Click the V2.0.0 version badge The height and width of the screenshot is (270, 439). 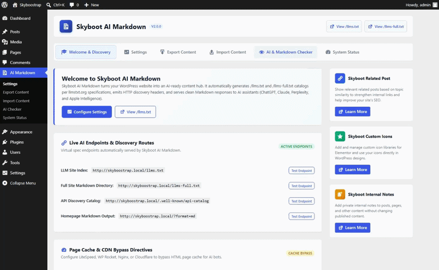(156, 26)
